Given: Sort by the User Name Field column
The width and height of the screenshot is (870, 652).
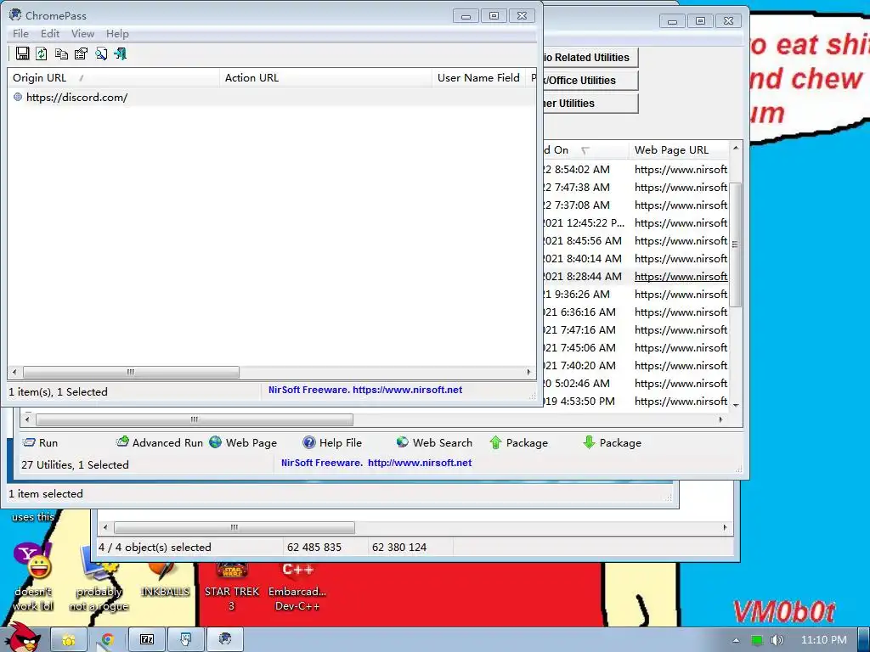Looking at the screenshot, I should (x=479, y=77).
